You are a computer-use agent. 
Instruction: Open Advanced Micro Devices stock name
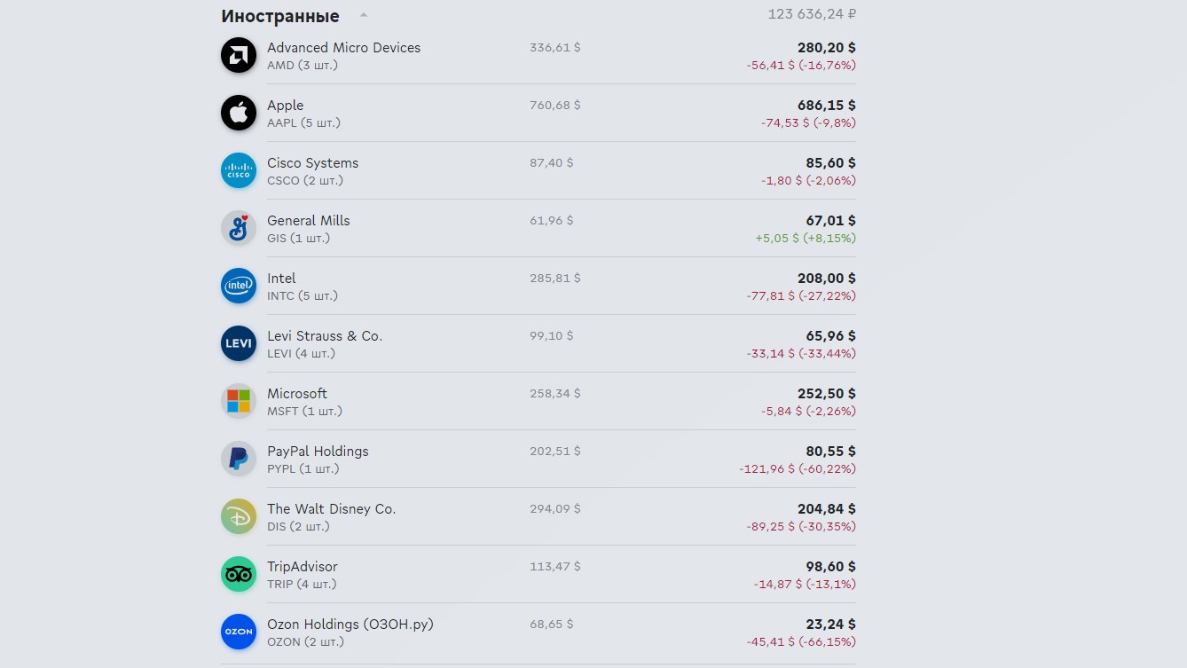coord(344,47)
